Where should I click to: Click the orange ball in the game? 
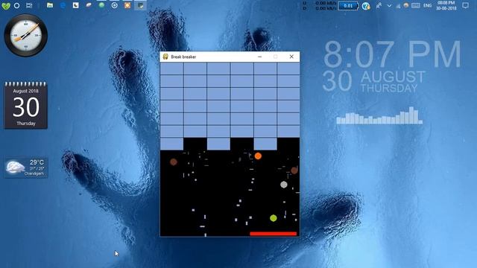tap(258, 156)
